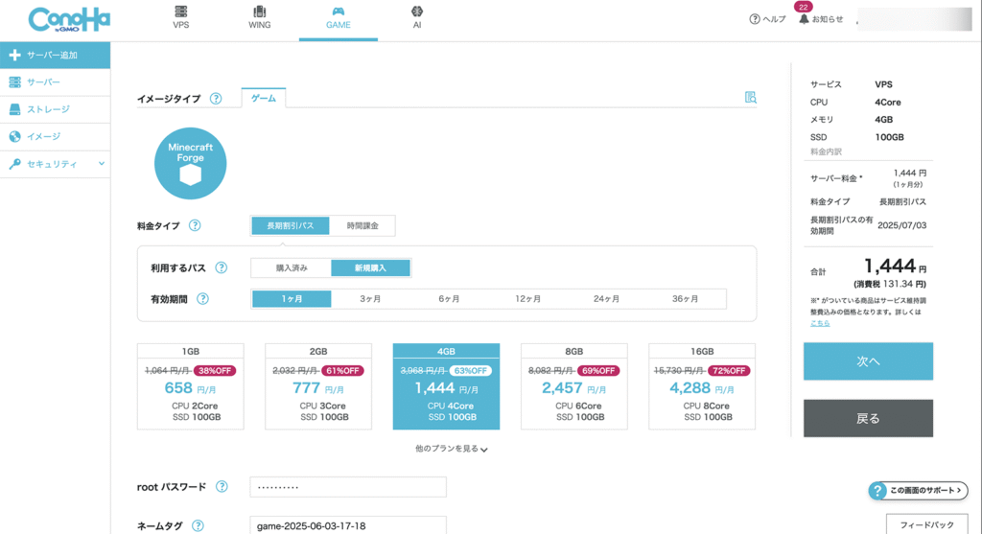Screen dimensions: 982x534
Task: Click the GAME controller icon
Action: (339, 12)
